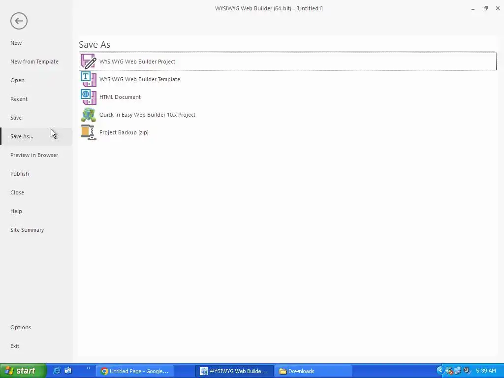Click the network computers tray icon
This screenshot has height=378, width=504.
point(458,371)
